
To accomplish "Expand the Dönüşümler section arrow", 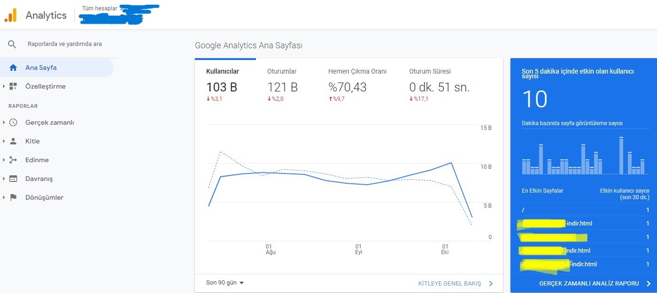I will [4, 197].
